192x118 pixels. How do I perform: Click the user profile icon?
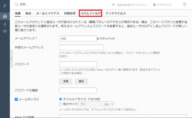click(113, 5)
